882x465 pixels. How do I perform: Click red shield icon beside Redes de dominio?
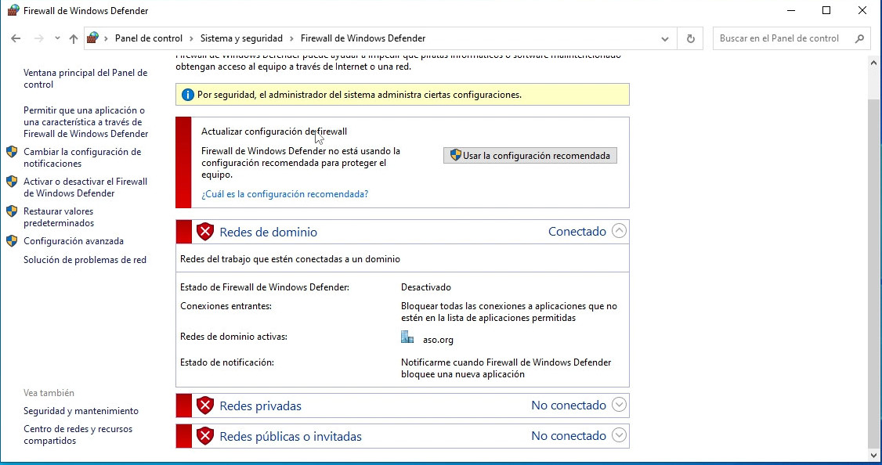point(205,232)
